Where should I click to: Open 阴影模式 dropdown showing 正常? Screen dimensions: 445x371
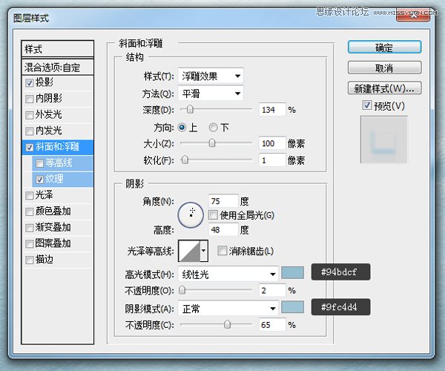pos(228,308)
